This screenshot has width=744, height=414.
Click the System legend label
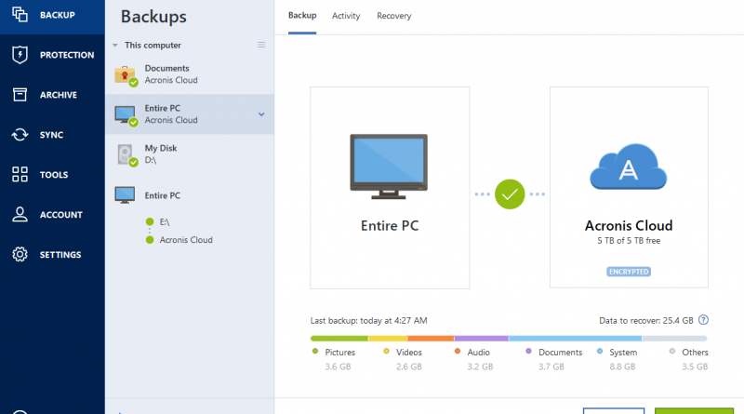(x=623, y=353)
